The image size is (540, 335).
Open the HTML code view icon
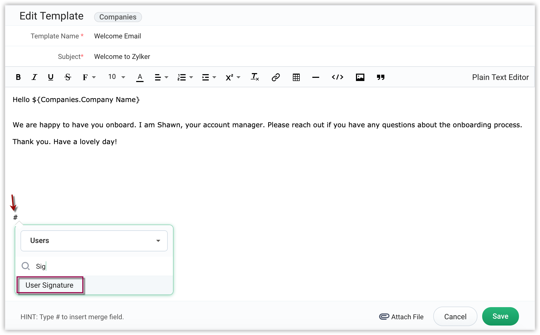(337, 77)
